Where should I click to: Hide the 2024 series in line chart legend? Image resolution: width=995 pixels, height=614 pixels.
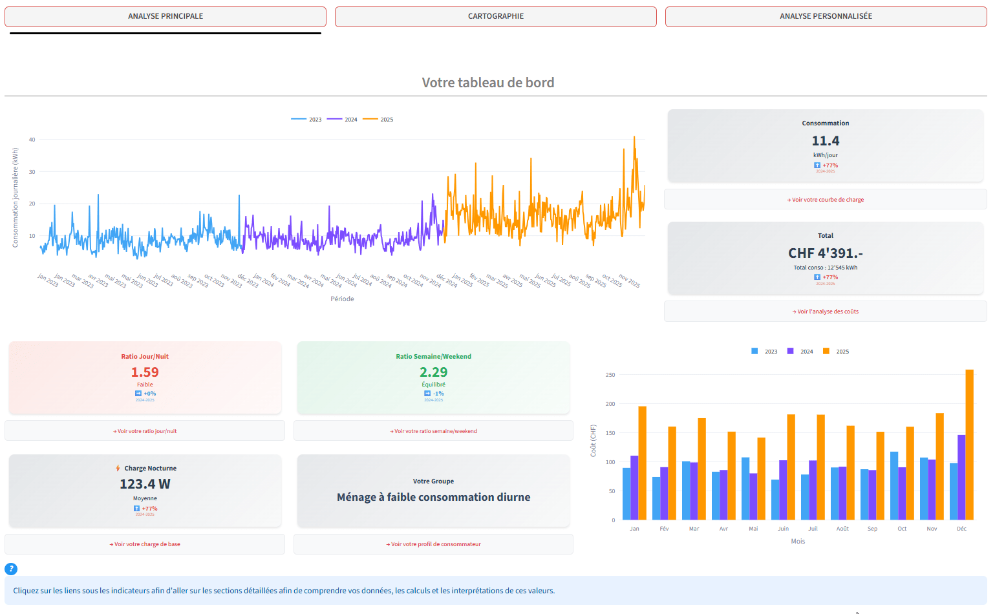[343, 120]
